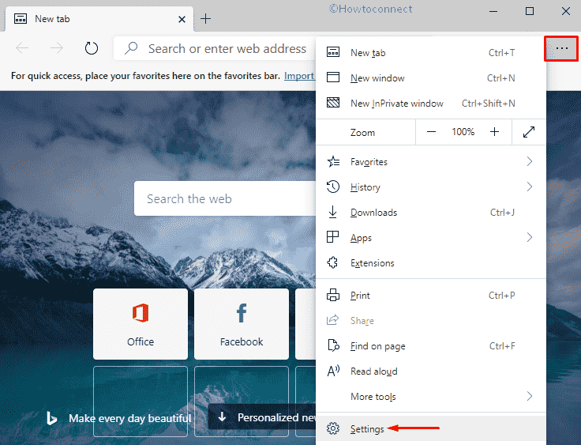Open the three-dot Settings and more menu
This screenshot has width=581, height=445.
[x=561, y=48]
